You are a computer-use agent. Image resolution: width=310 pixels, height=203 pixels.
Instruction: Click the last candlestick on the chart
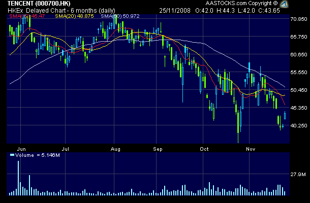click(285, 115)
